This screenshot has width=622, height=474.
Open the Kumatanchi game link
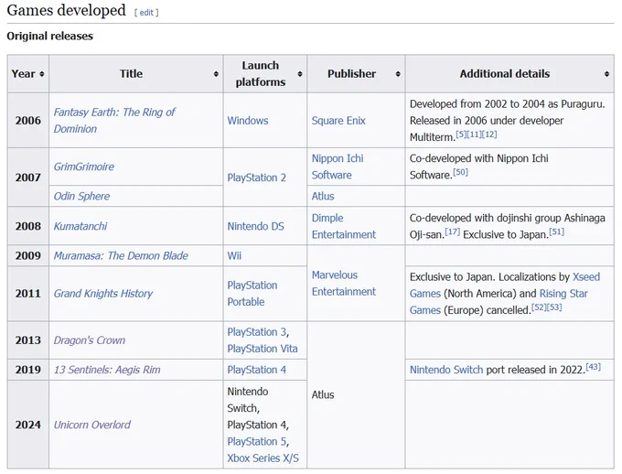click(80, 226)
